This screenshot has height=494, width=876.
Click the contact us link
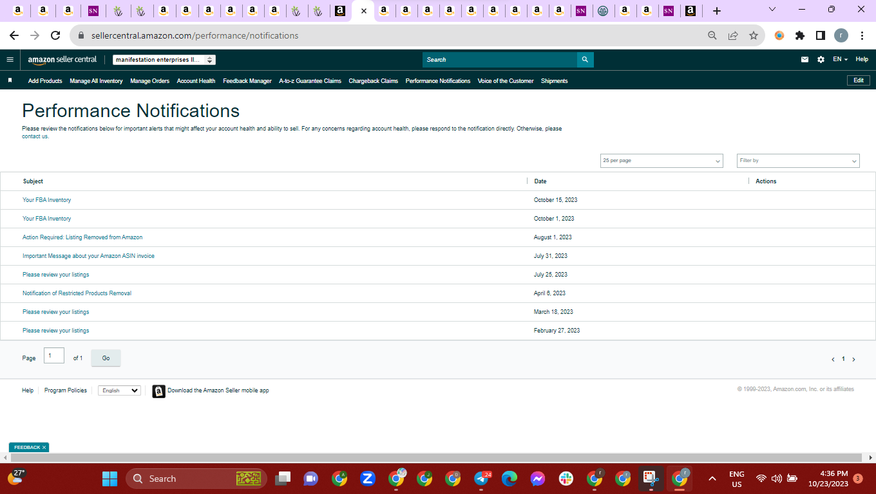click(x=35, y=136)
